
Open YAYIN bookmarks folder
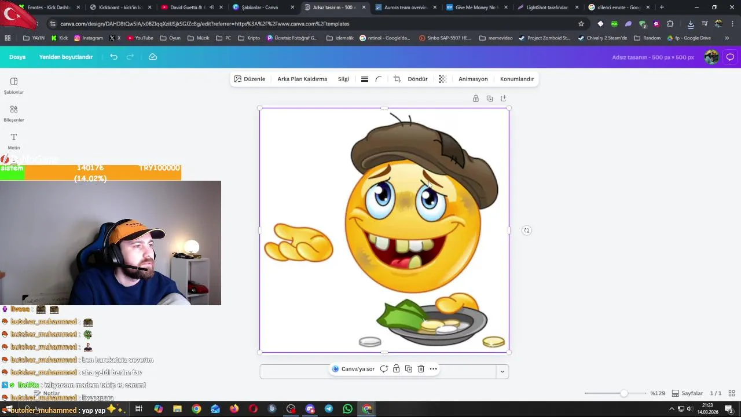point(34,38)
